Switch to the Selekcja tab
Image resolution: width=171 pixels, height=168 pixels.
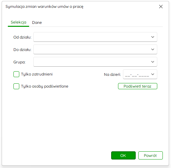click(x=18, y=22)
